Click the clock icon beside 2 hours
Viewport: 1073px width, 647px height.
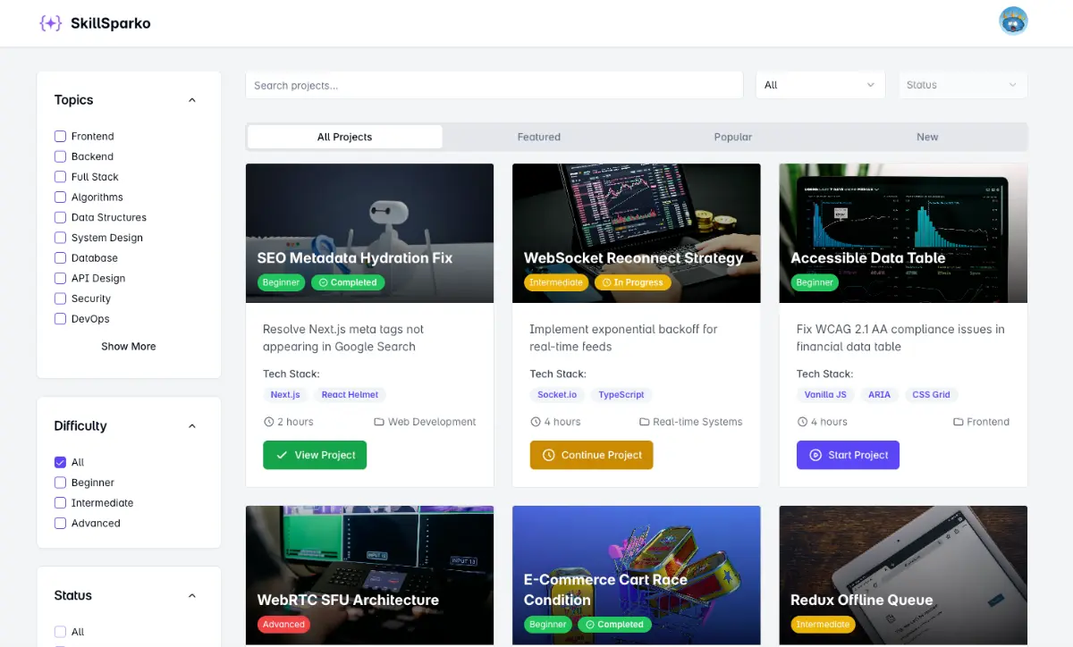tap(268, 422)
